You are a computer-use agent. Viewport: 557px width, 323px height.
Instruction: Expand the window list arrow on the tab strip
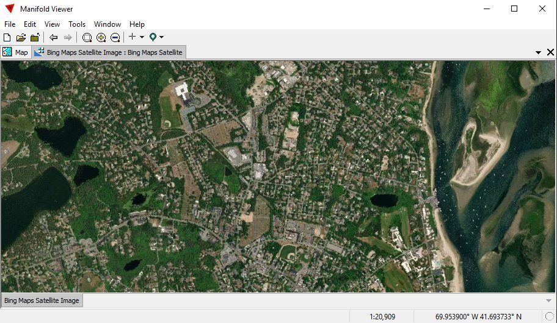[538, 52]
